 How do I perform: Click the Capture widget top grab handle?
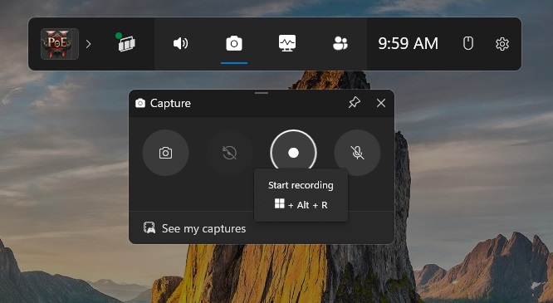(262, 93)
